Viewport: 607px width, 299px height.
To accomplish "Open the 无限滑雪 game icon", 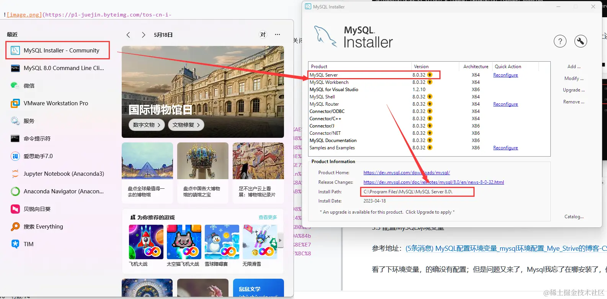I will point(260,242).
